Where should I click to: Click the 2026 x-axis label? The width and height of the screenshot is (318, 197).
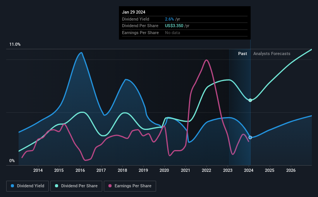pyautogui.click(x=291, y=170)
